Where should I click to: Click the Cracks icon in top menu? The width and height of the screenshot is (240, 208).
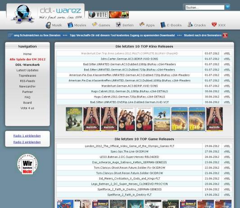click(190, 24)
